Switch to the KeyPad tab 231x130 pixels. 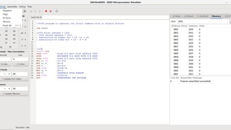coord(202,16)
